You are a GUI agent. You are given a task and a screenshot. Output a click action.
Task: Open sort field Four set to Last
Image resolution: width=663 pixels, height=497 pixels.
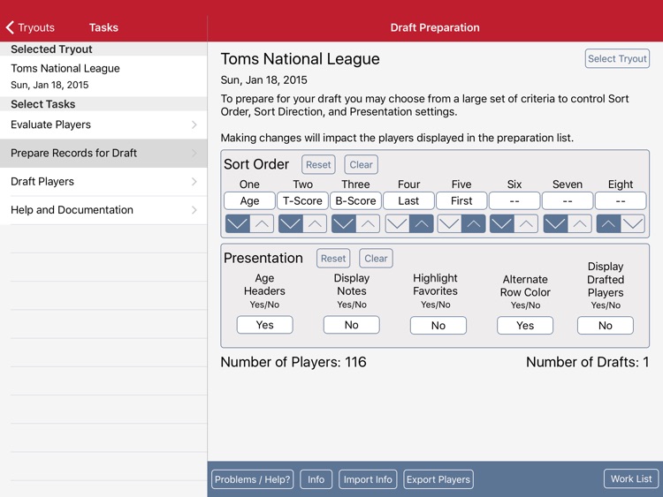click(408, 200)
